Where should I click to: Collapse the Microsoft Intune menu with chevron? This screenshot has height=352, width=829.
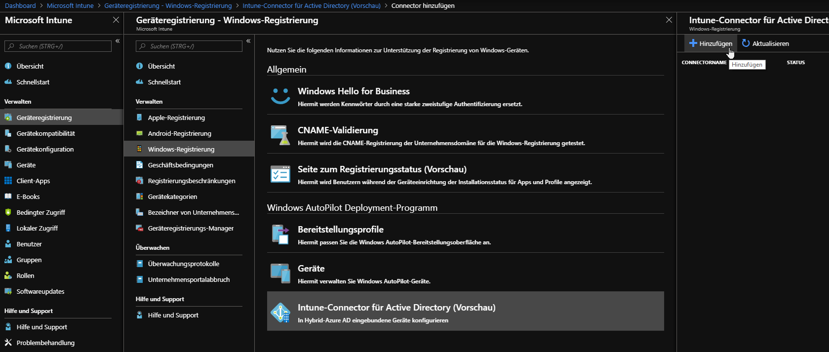click(x=118, y=41)
